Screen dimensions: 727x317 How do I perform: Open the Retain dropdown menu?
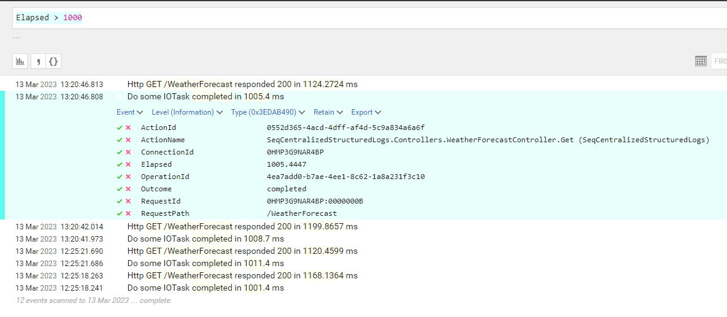328,112
